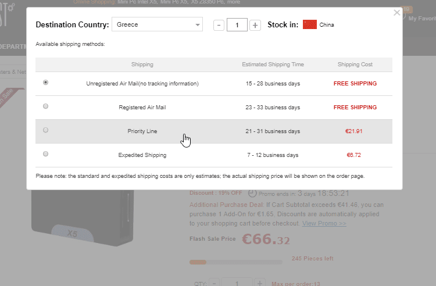Click the China flag icon
Image resolution: width=436 pixels, height=286 pixels.
pyautogui.click(x=310, y=24)
